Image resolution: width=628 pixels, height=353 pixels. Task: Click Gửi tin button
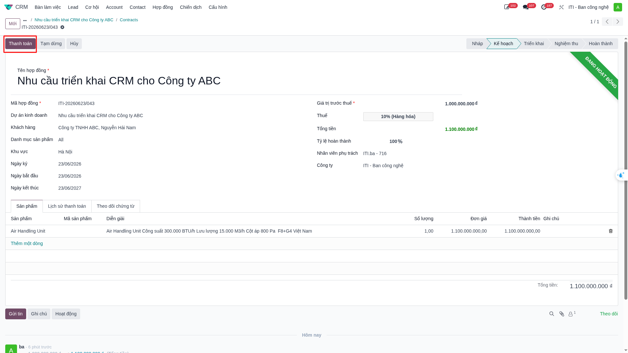[x=16, y=314]
